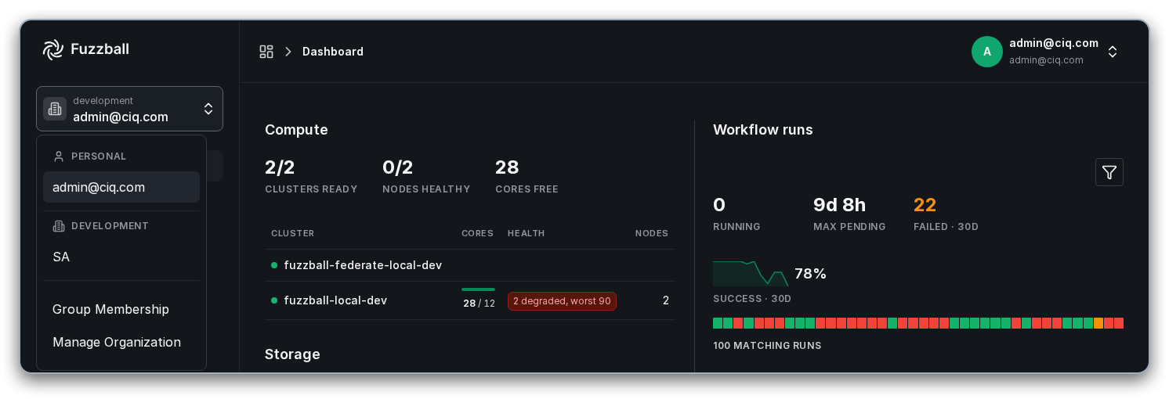Open the fuzzball-local-dev cluster row
Viewport: 1169px width, 399px height.
470,300
